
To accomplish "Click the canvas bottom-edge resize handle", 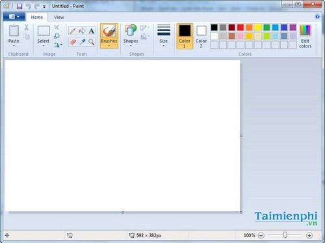I will click(x=123, y=212).
